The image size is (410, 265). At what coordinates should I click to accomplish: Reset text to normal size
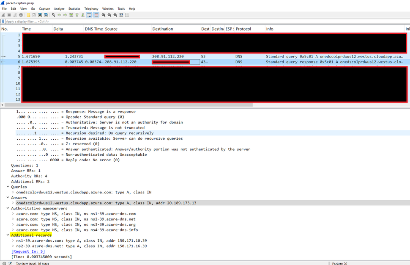click(x=115, y=15)
